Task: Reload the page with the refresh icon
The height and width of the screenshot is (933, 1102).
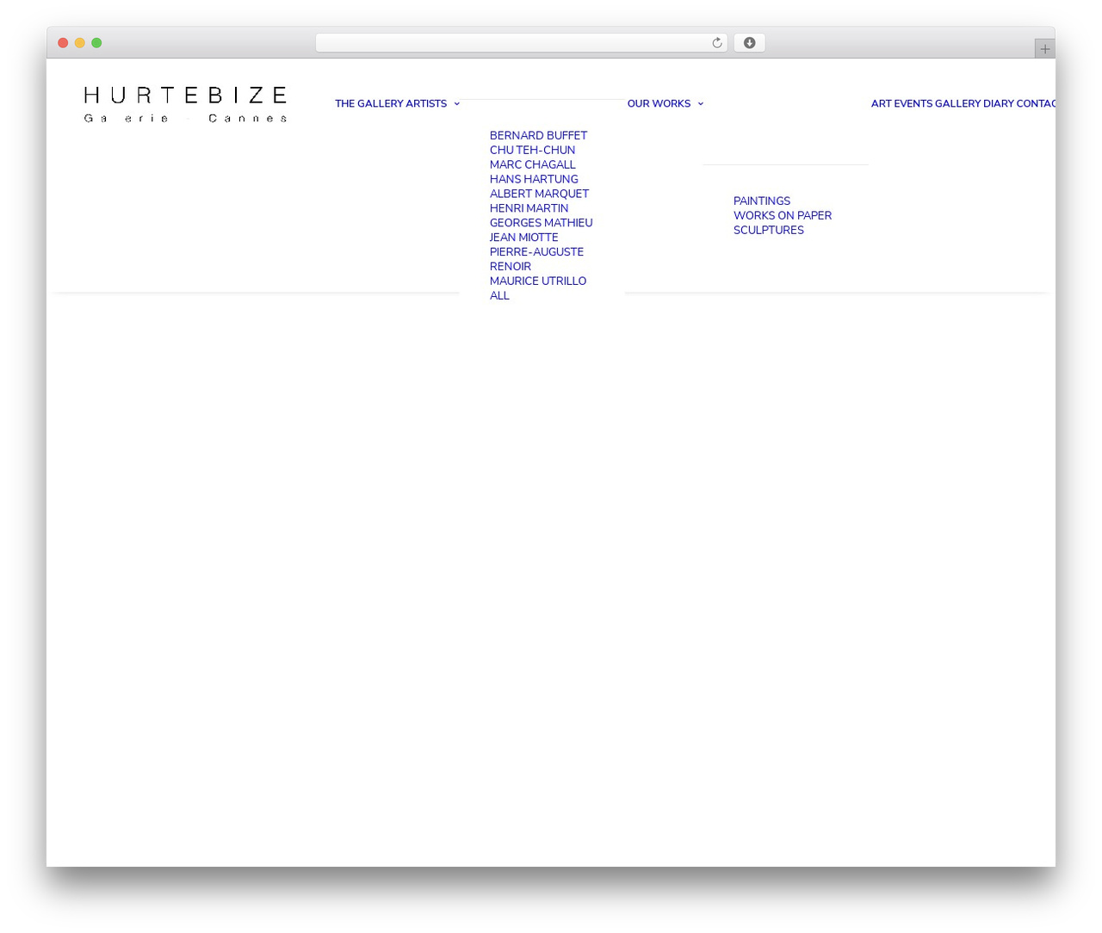Action: click(716, 43)
